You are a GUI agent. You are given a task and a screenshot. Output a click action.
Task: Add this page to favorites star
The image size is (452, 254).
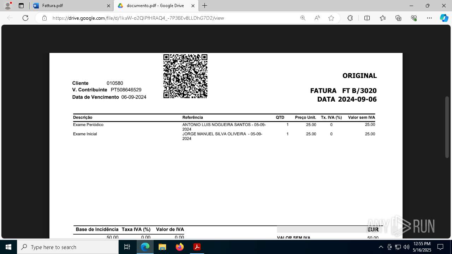[x=331, y=18]
